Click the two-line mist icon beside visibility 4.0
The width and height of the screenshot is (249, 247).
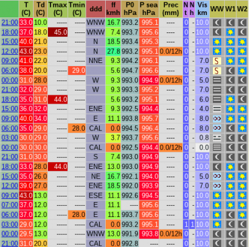tap(217, 109)
